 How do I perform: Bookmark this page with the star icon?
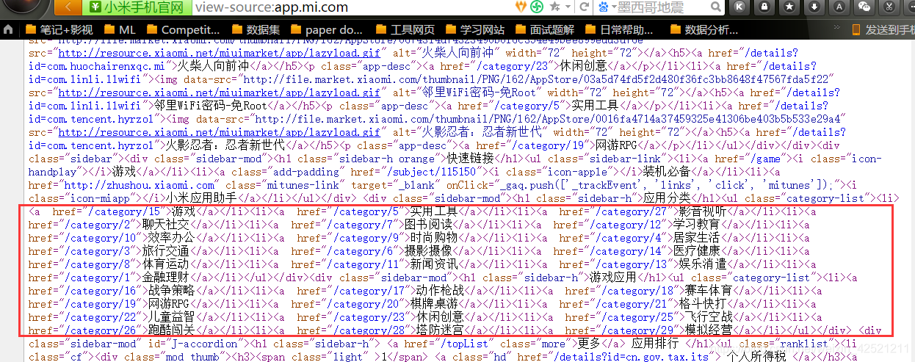pyautogui.click(x=554, y=7)
